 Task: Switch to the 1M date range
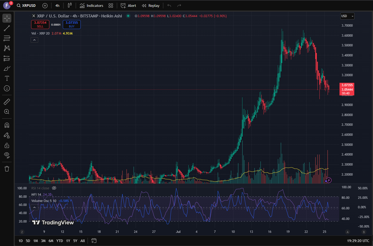coord(36,241)
